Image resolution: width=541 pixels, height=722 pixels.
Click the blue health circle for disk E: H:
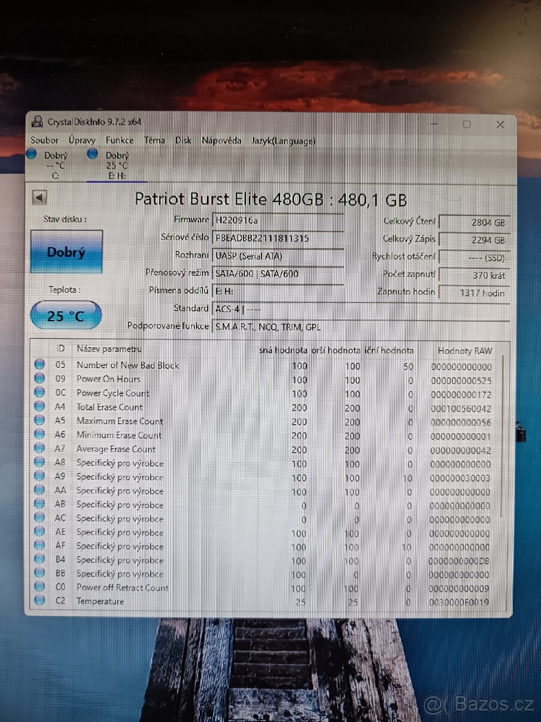click(x=92, y=154)
